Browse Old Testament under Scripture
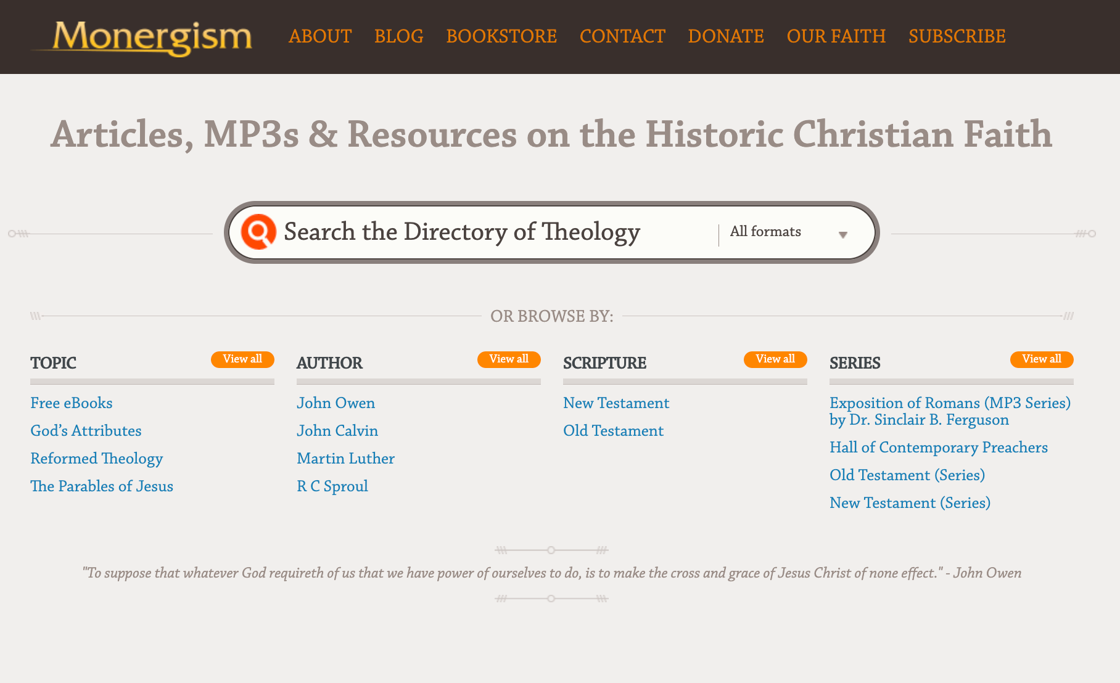Screen dimensions: 1120x683 [x=614, y=431]
